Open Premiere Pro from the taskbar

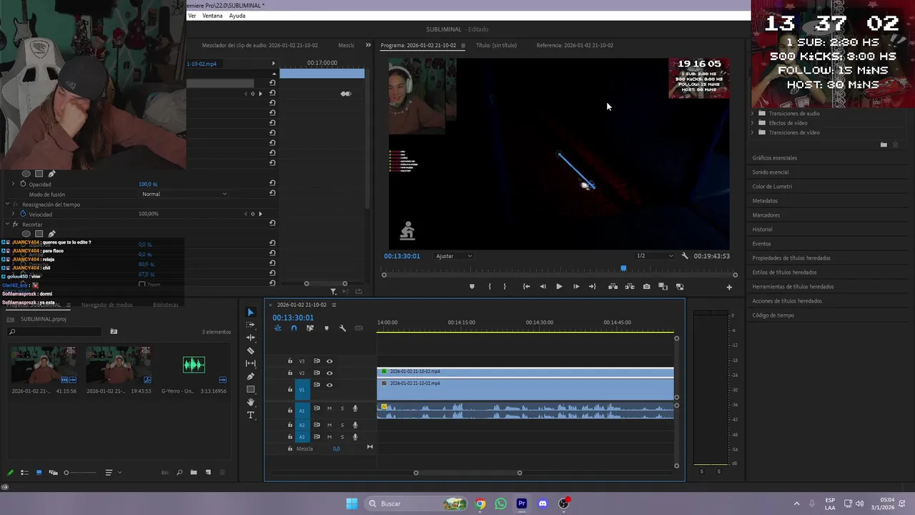(522, 504)
